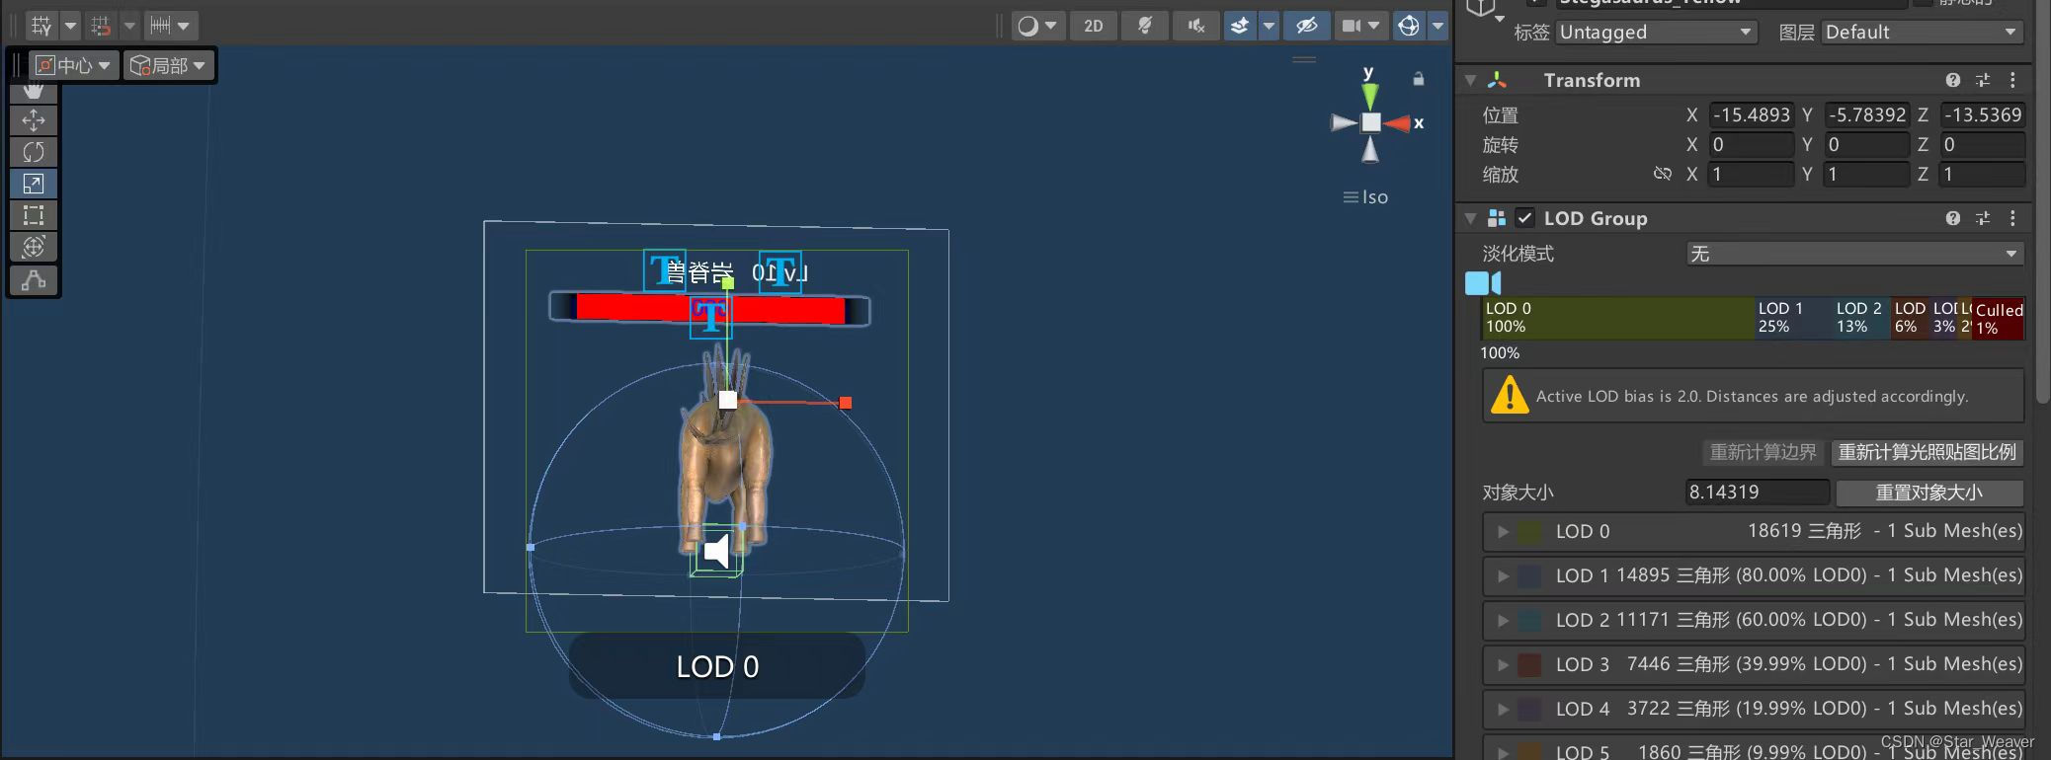Toggle hidden objects scene visibility eye
This screenshot has height=760, width=2051.
1306,26
